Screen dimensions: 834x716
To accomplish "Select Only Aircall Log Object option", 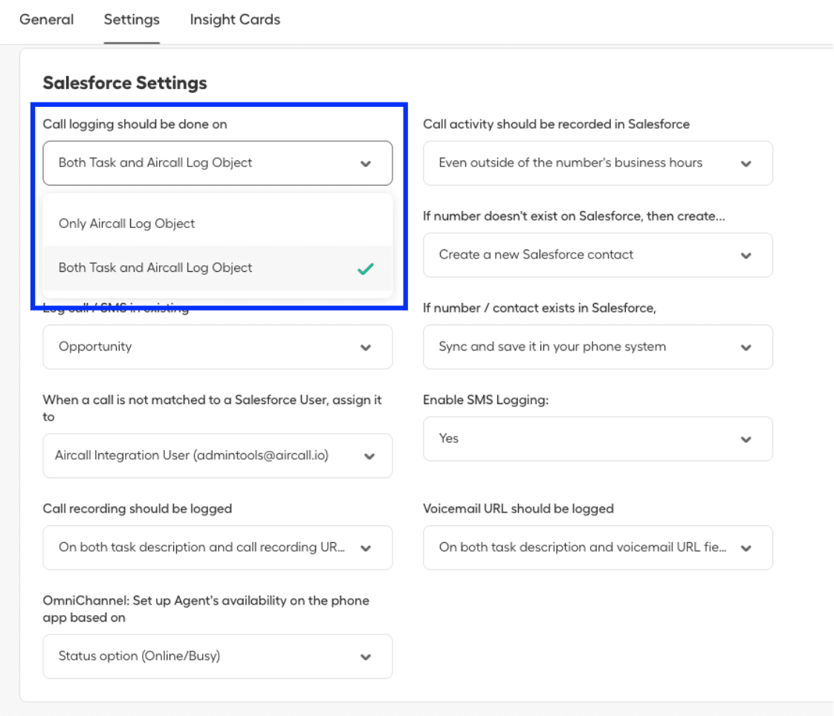I will point(127,224).
